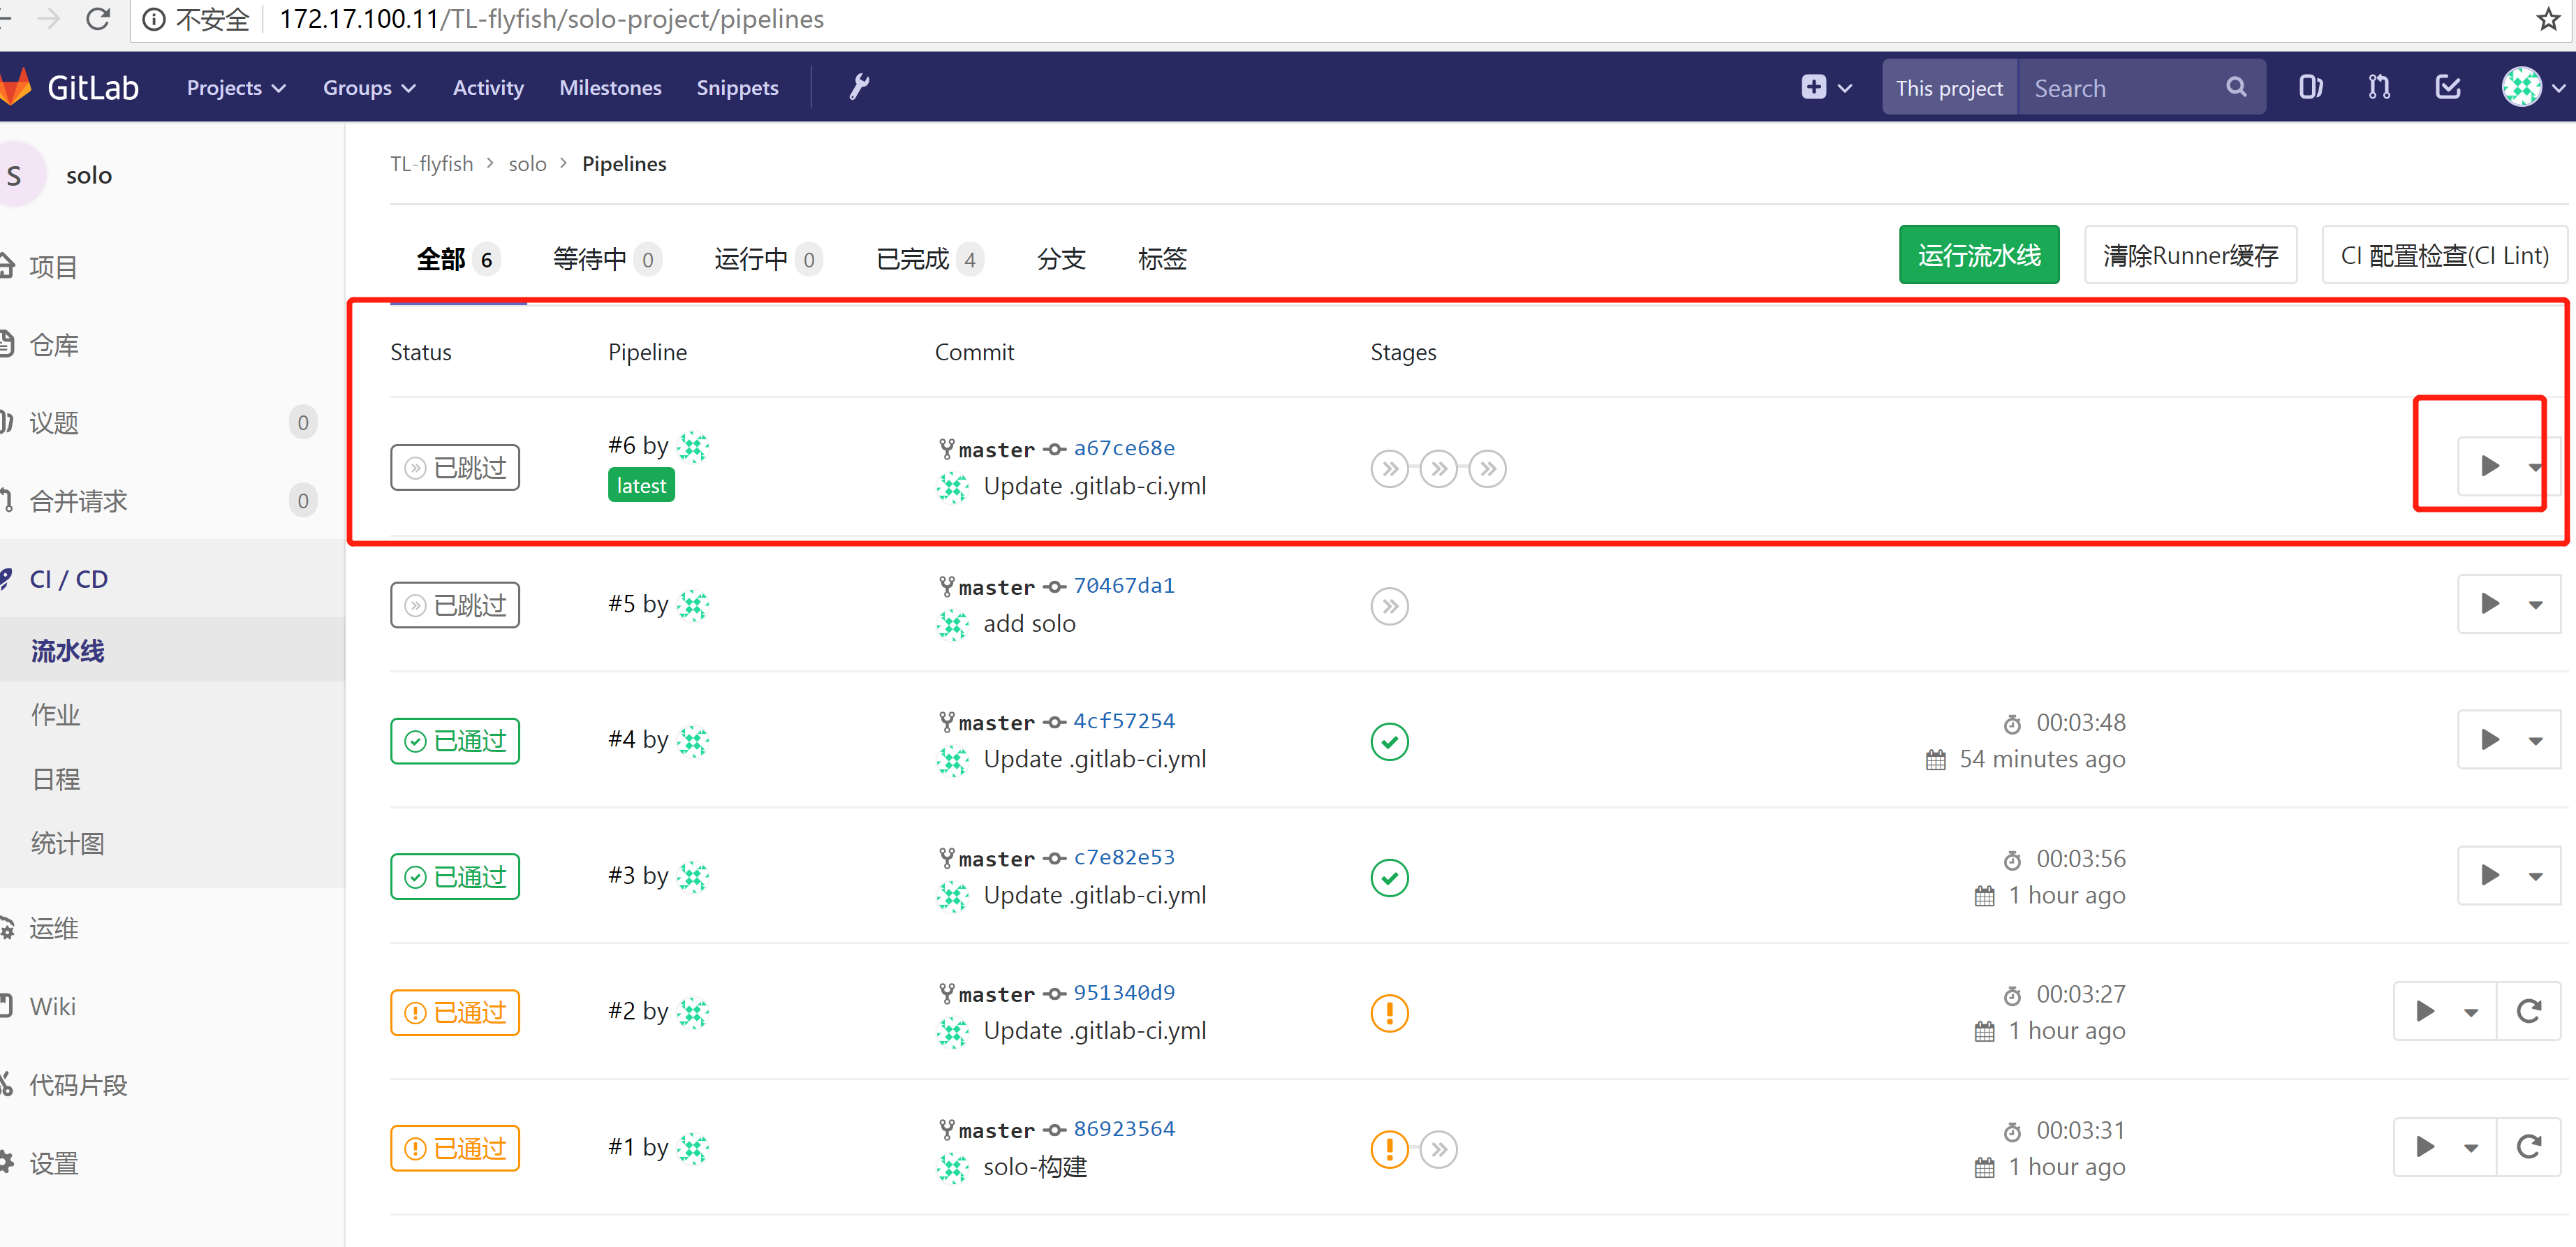Image resolution: width=2576 pixels, height=1247 pixels.
Task: Open the Todos checkmark icon
Action: point(2447,87)
